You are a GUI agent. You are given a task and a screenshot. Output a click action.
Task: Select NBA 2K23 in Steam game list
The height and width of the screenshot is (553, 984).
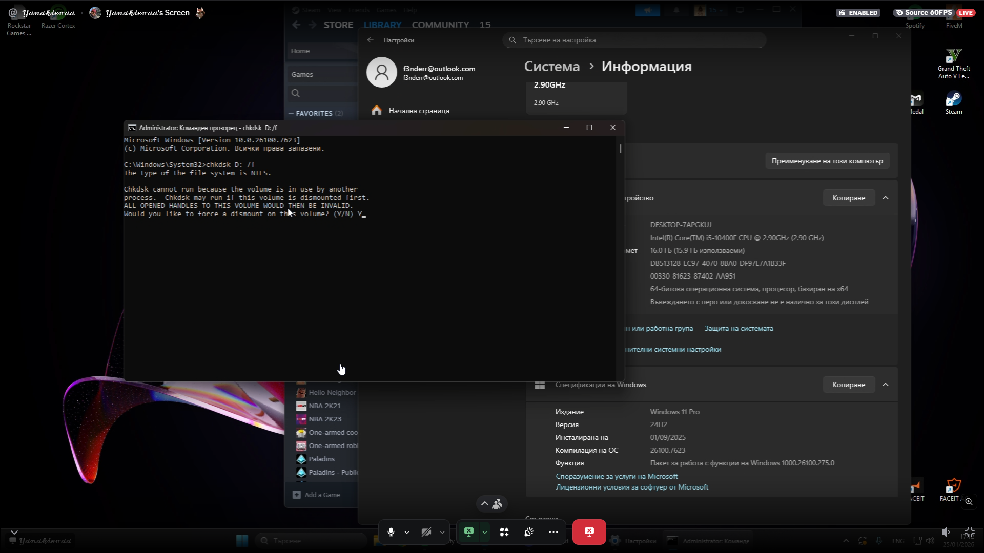[x=319, y=419]
